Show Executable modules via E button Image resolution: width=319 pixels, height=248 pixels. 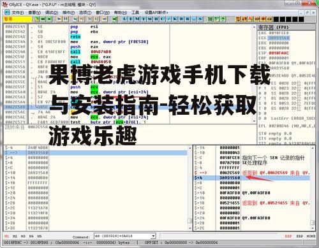[131, 19]
